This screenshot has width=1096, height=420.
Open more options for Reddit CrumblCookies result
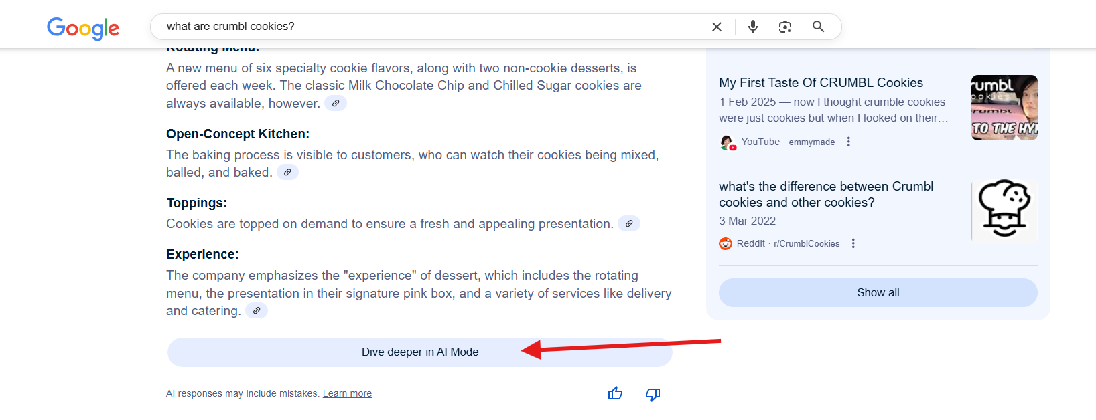853,243
